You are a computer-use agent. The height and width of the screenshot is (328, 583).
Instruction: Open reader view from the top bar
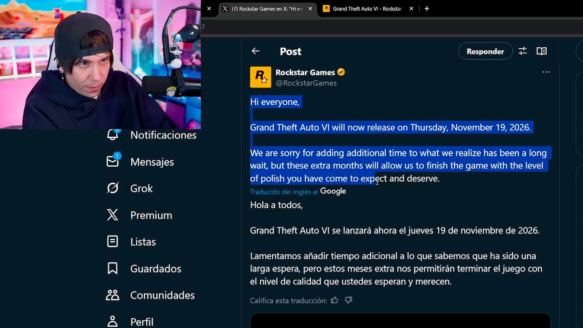tap(541, 51)
